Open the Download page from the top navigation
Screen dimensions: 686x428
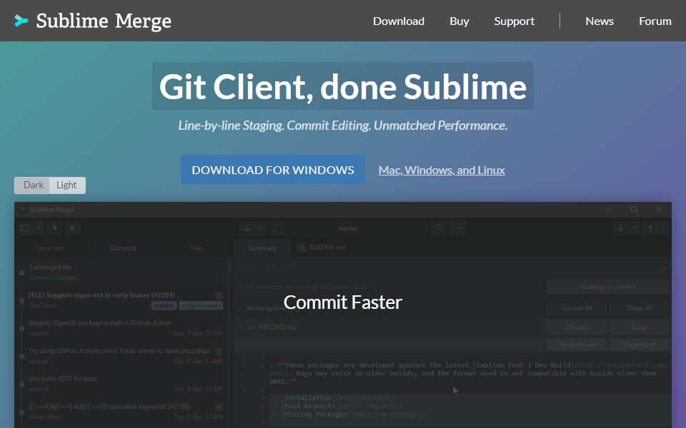point(398,21)
